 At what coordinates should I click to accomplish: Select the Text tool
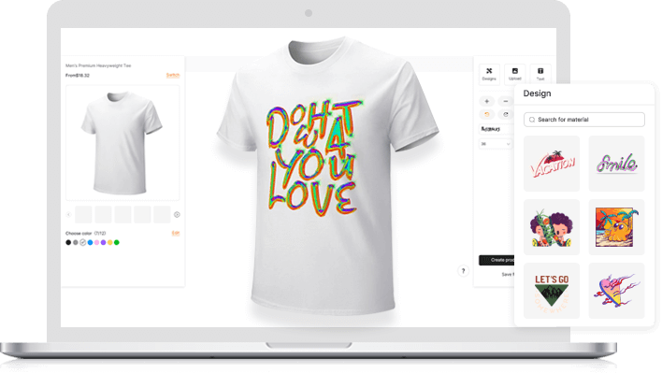click(540, 74)
